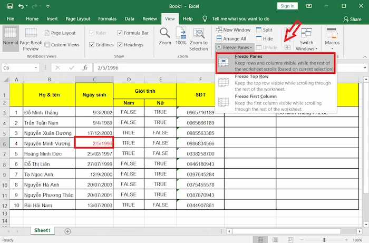Screen dimensions: 369x243
Task: Split the worksheet window
Action: [264, 30]
